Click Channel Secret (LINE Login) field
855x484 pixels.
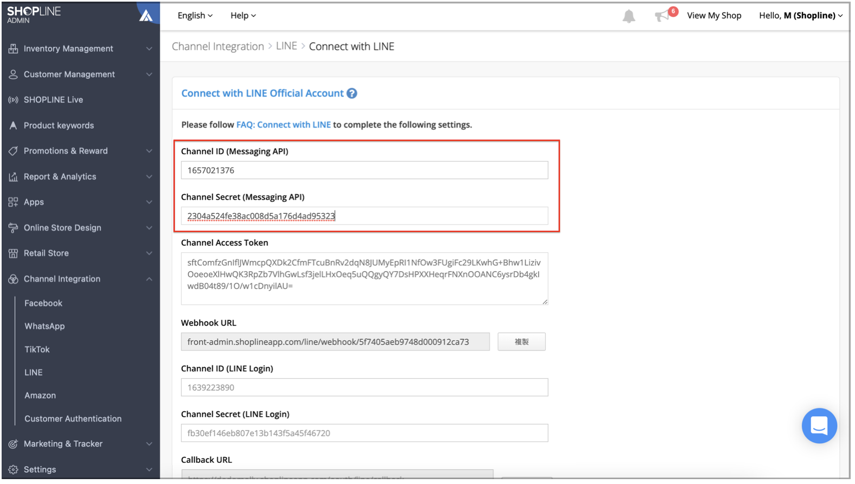365,433
